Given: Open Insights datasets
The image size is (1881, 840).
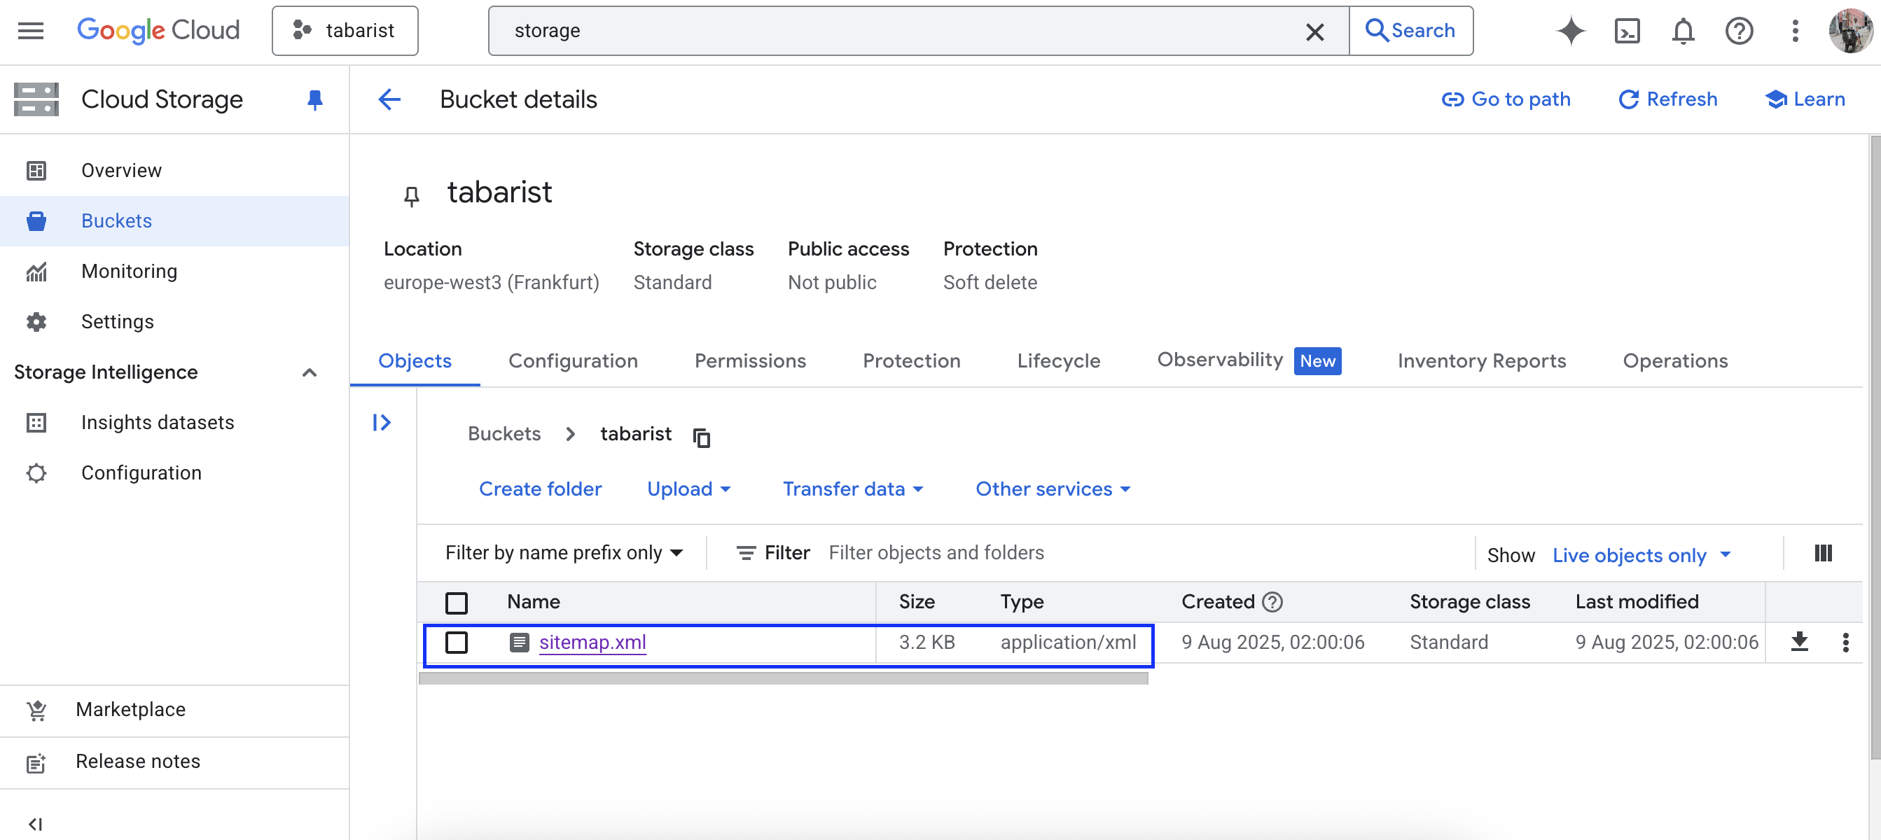Looking at the screenshot, I should pos(174,423).
